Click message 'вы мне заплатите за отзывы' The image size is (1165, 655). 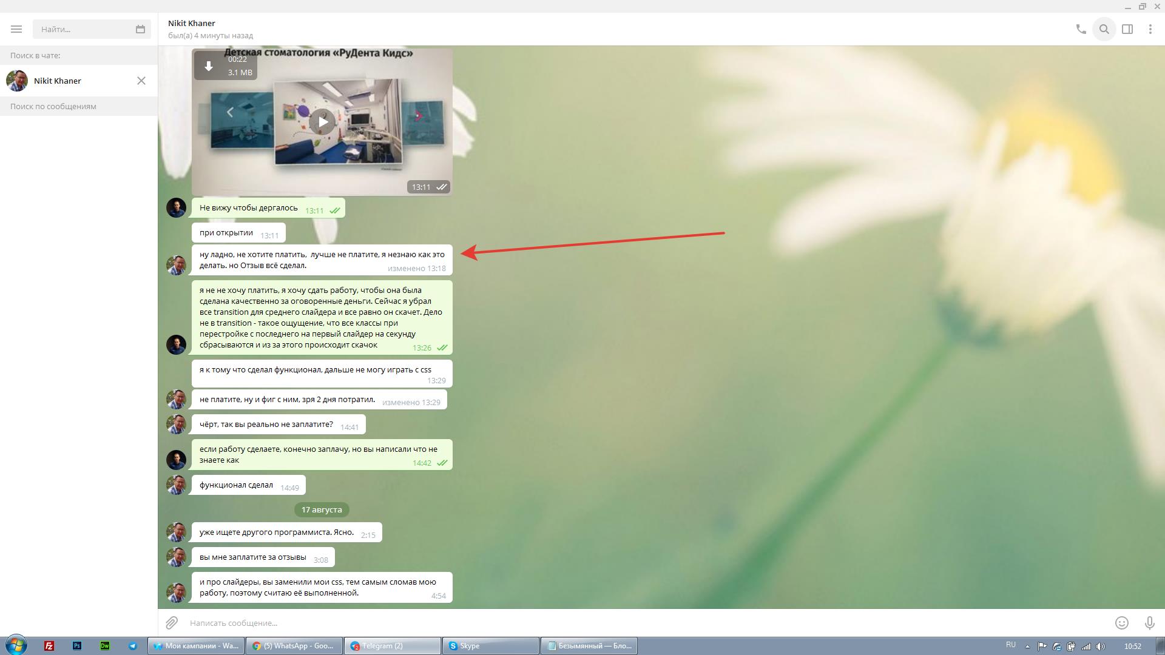coord(263,557)
